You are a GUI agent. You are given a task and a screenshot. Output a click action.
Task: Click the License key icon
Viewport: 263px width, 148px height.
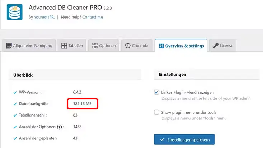[216, 46]
